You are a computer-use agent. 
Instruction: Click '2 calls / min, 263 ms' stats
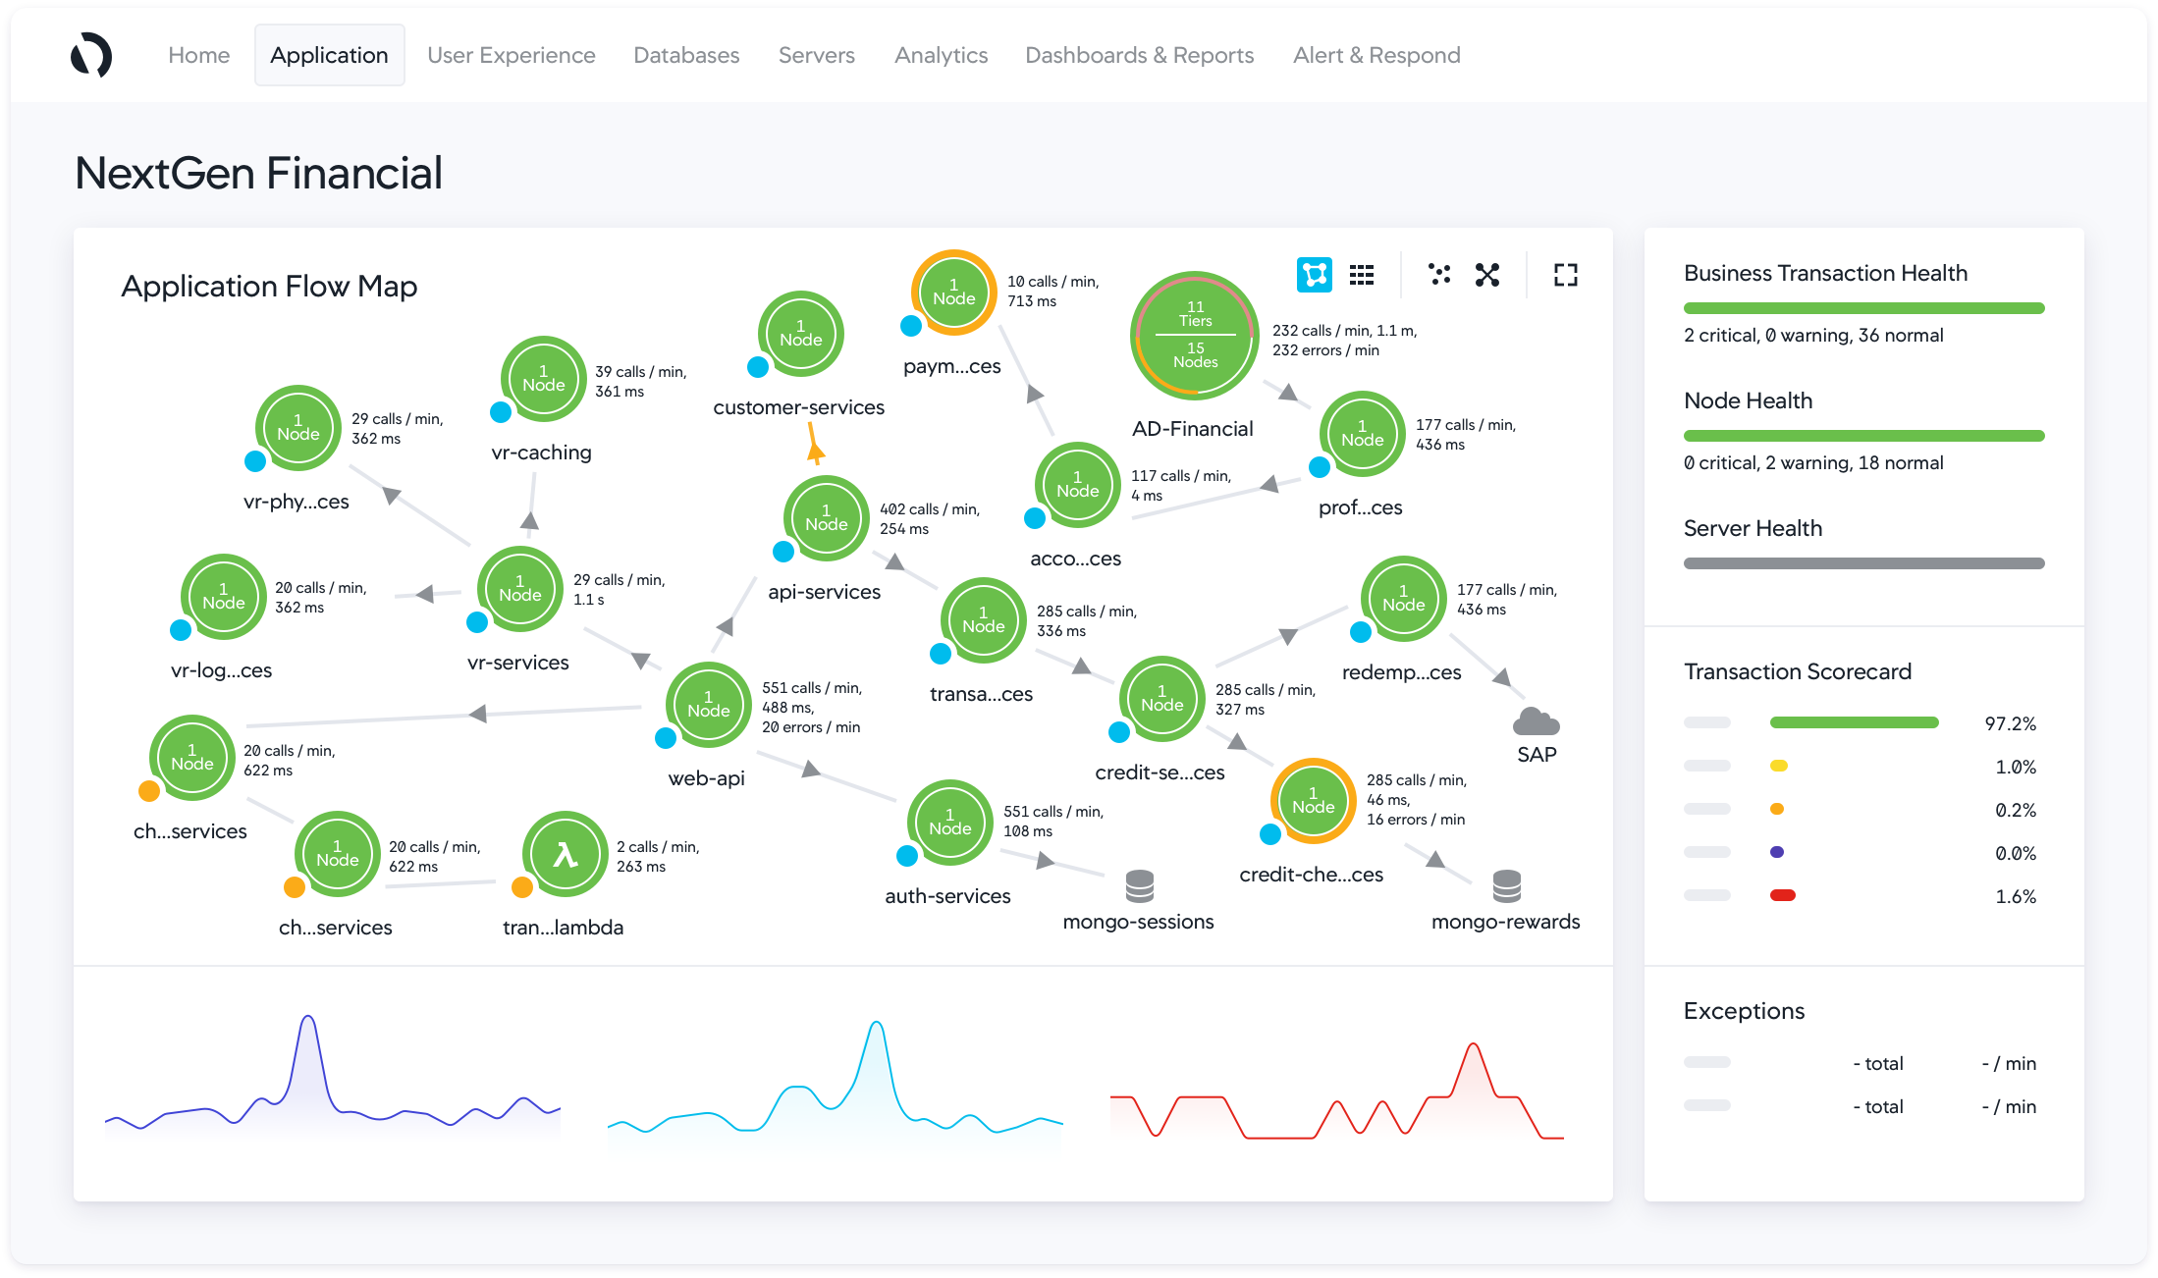[658, 856]
